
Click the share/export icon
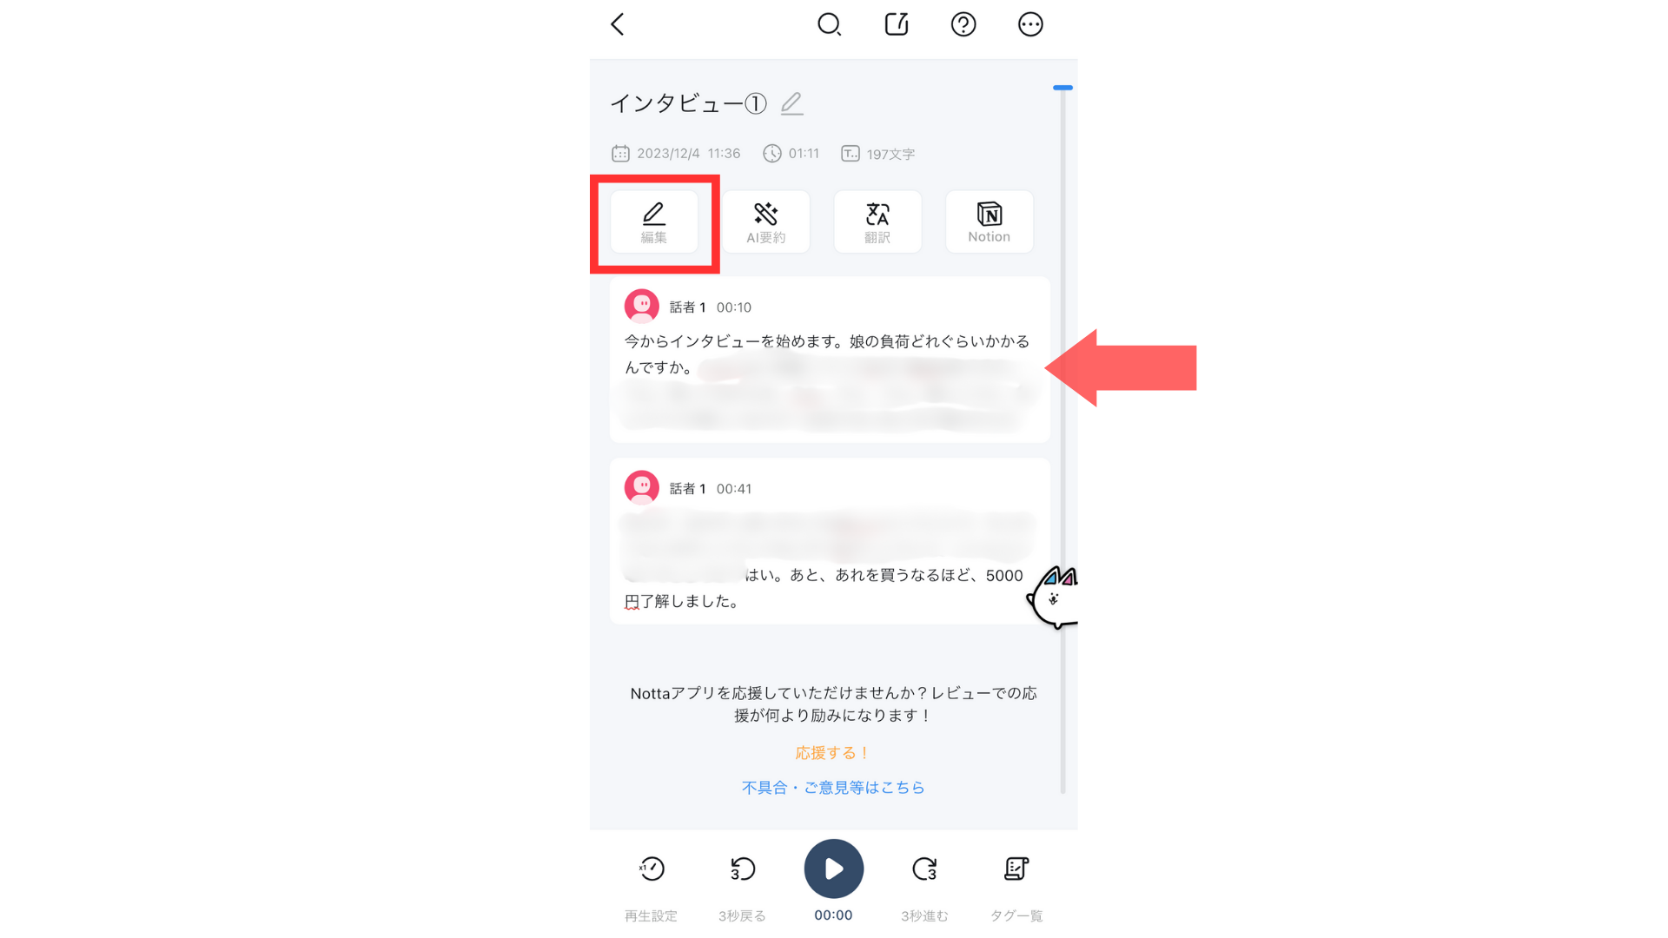tap(897, 24)
